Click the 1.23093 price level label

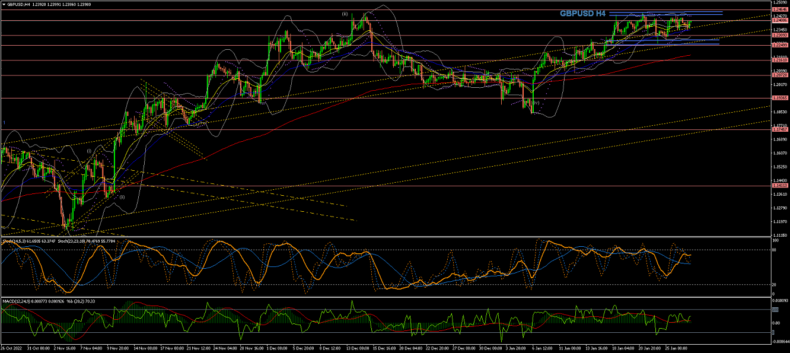coord(779,36)
